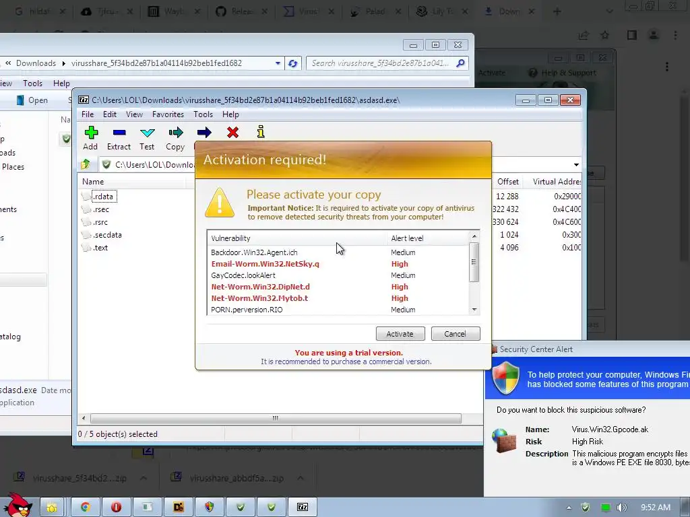Open Chrome tab search chevron
Viewport: 690px width, 517px height.
[x=609, y=11]
